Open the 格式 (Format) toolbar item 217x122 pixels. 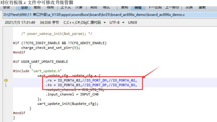point(106,7)
